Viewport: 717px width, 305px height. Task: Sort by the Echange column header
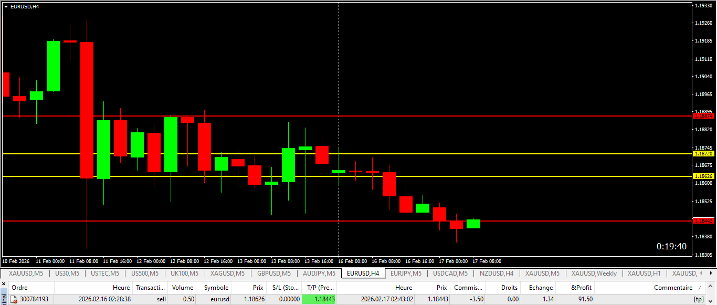[x=537, y=288]
